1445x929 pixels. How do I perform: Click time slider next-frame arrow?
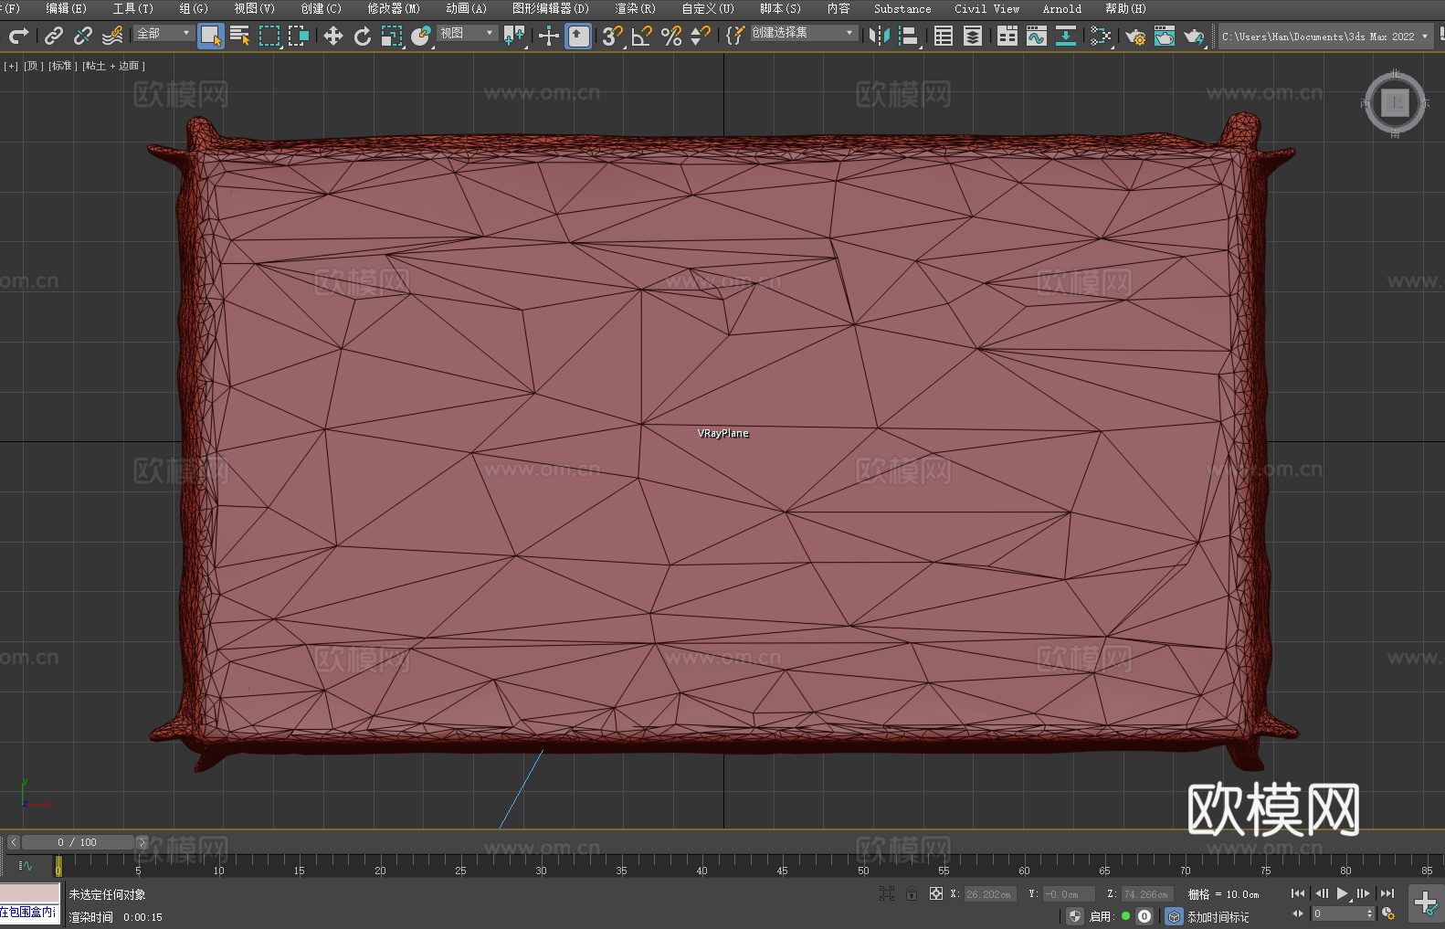[142, 842]
